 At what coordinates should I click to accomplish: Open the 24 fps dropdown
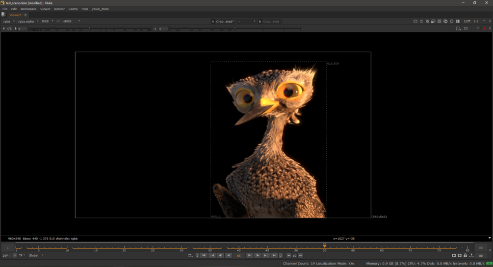9,255
